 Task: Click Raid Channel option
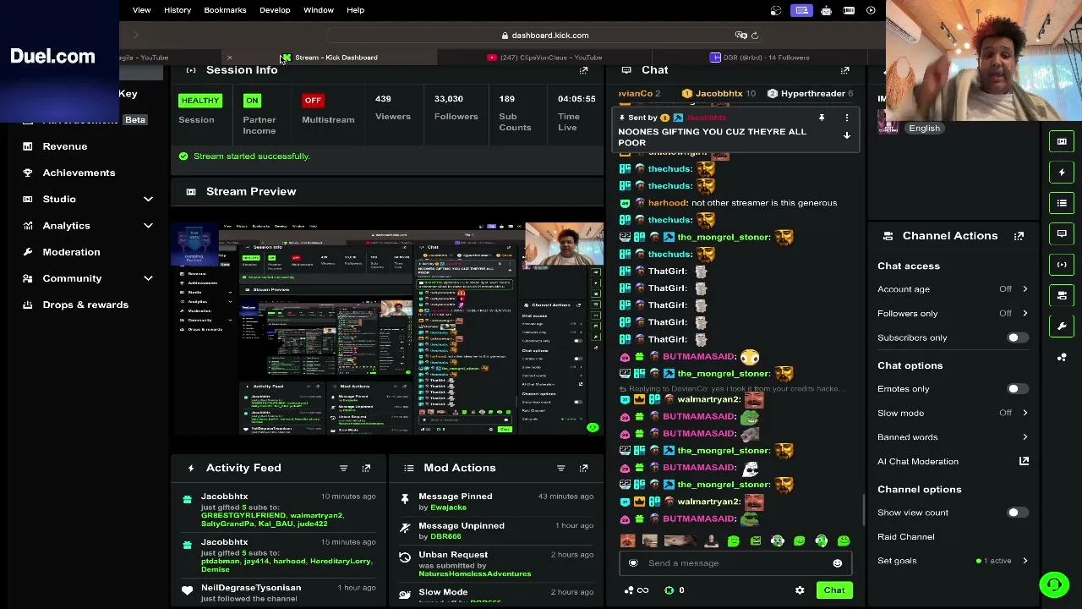[x=906, y=537]
